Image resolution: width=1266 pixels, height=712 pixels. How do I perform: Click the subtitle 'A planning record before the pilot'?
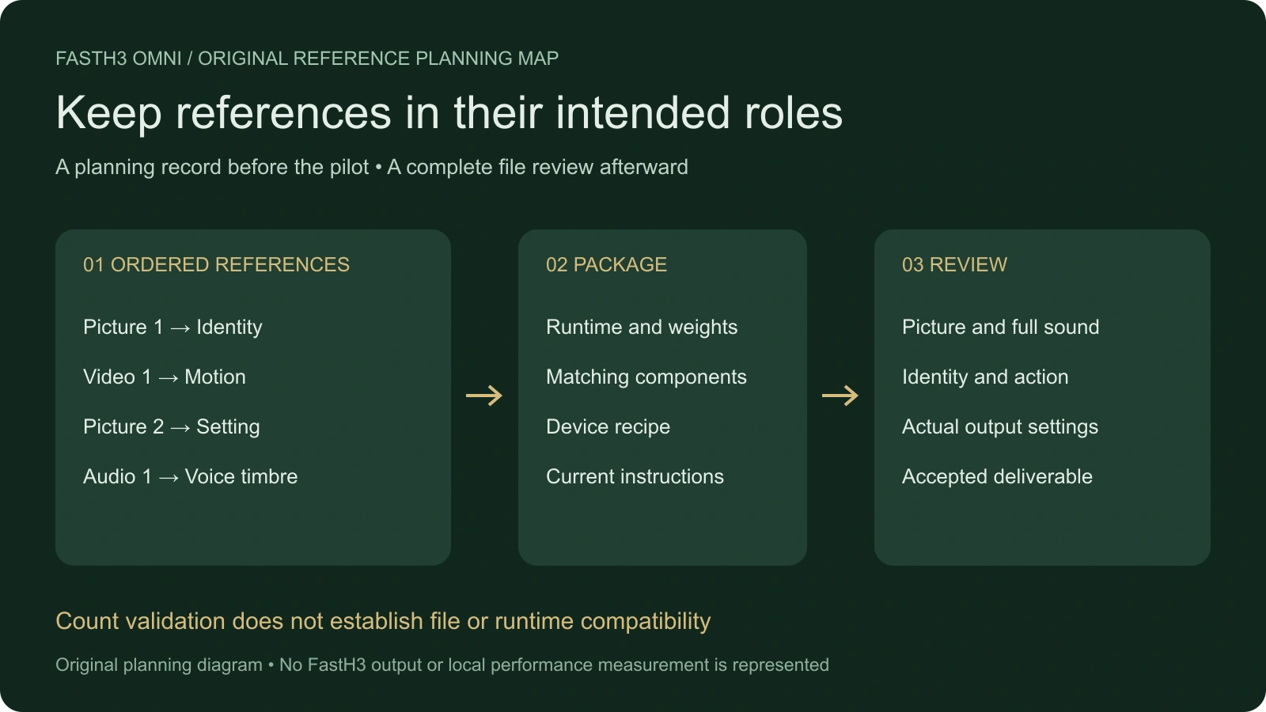(212, 167)
